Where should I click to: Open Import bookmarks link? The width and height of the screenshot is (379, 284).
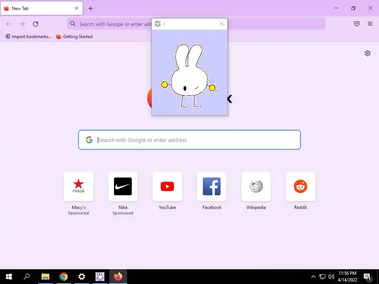pyautogui.click(x=28, y=37)
